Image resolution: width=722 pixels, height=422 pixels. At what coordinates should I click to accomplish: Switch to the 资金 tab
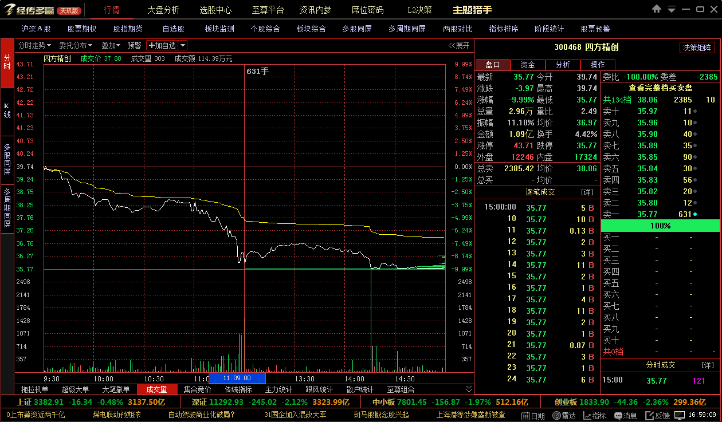(x=528, y=65)
